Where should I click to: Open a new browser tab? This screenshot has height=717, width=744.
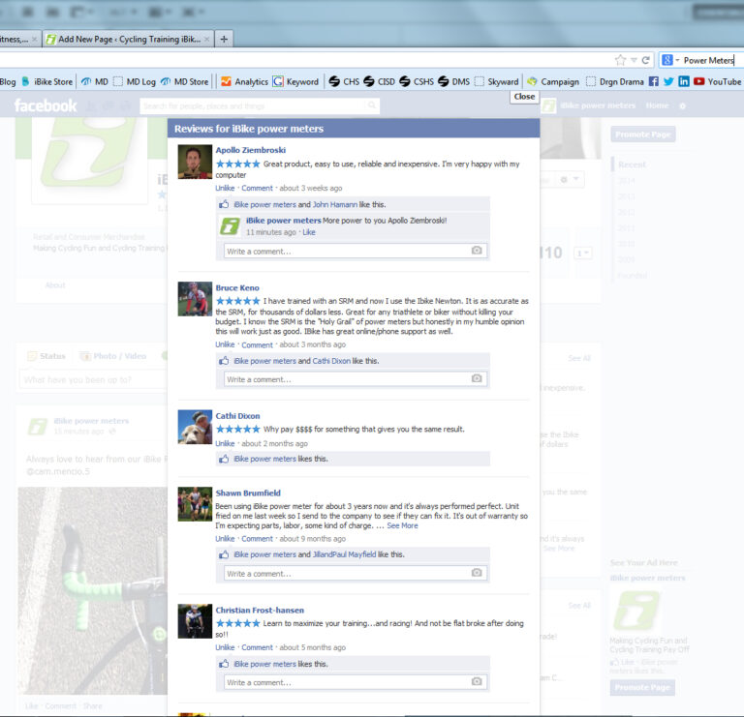224,40
